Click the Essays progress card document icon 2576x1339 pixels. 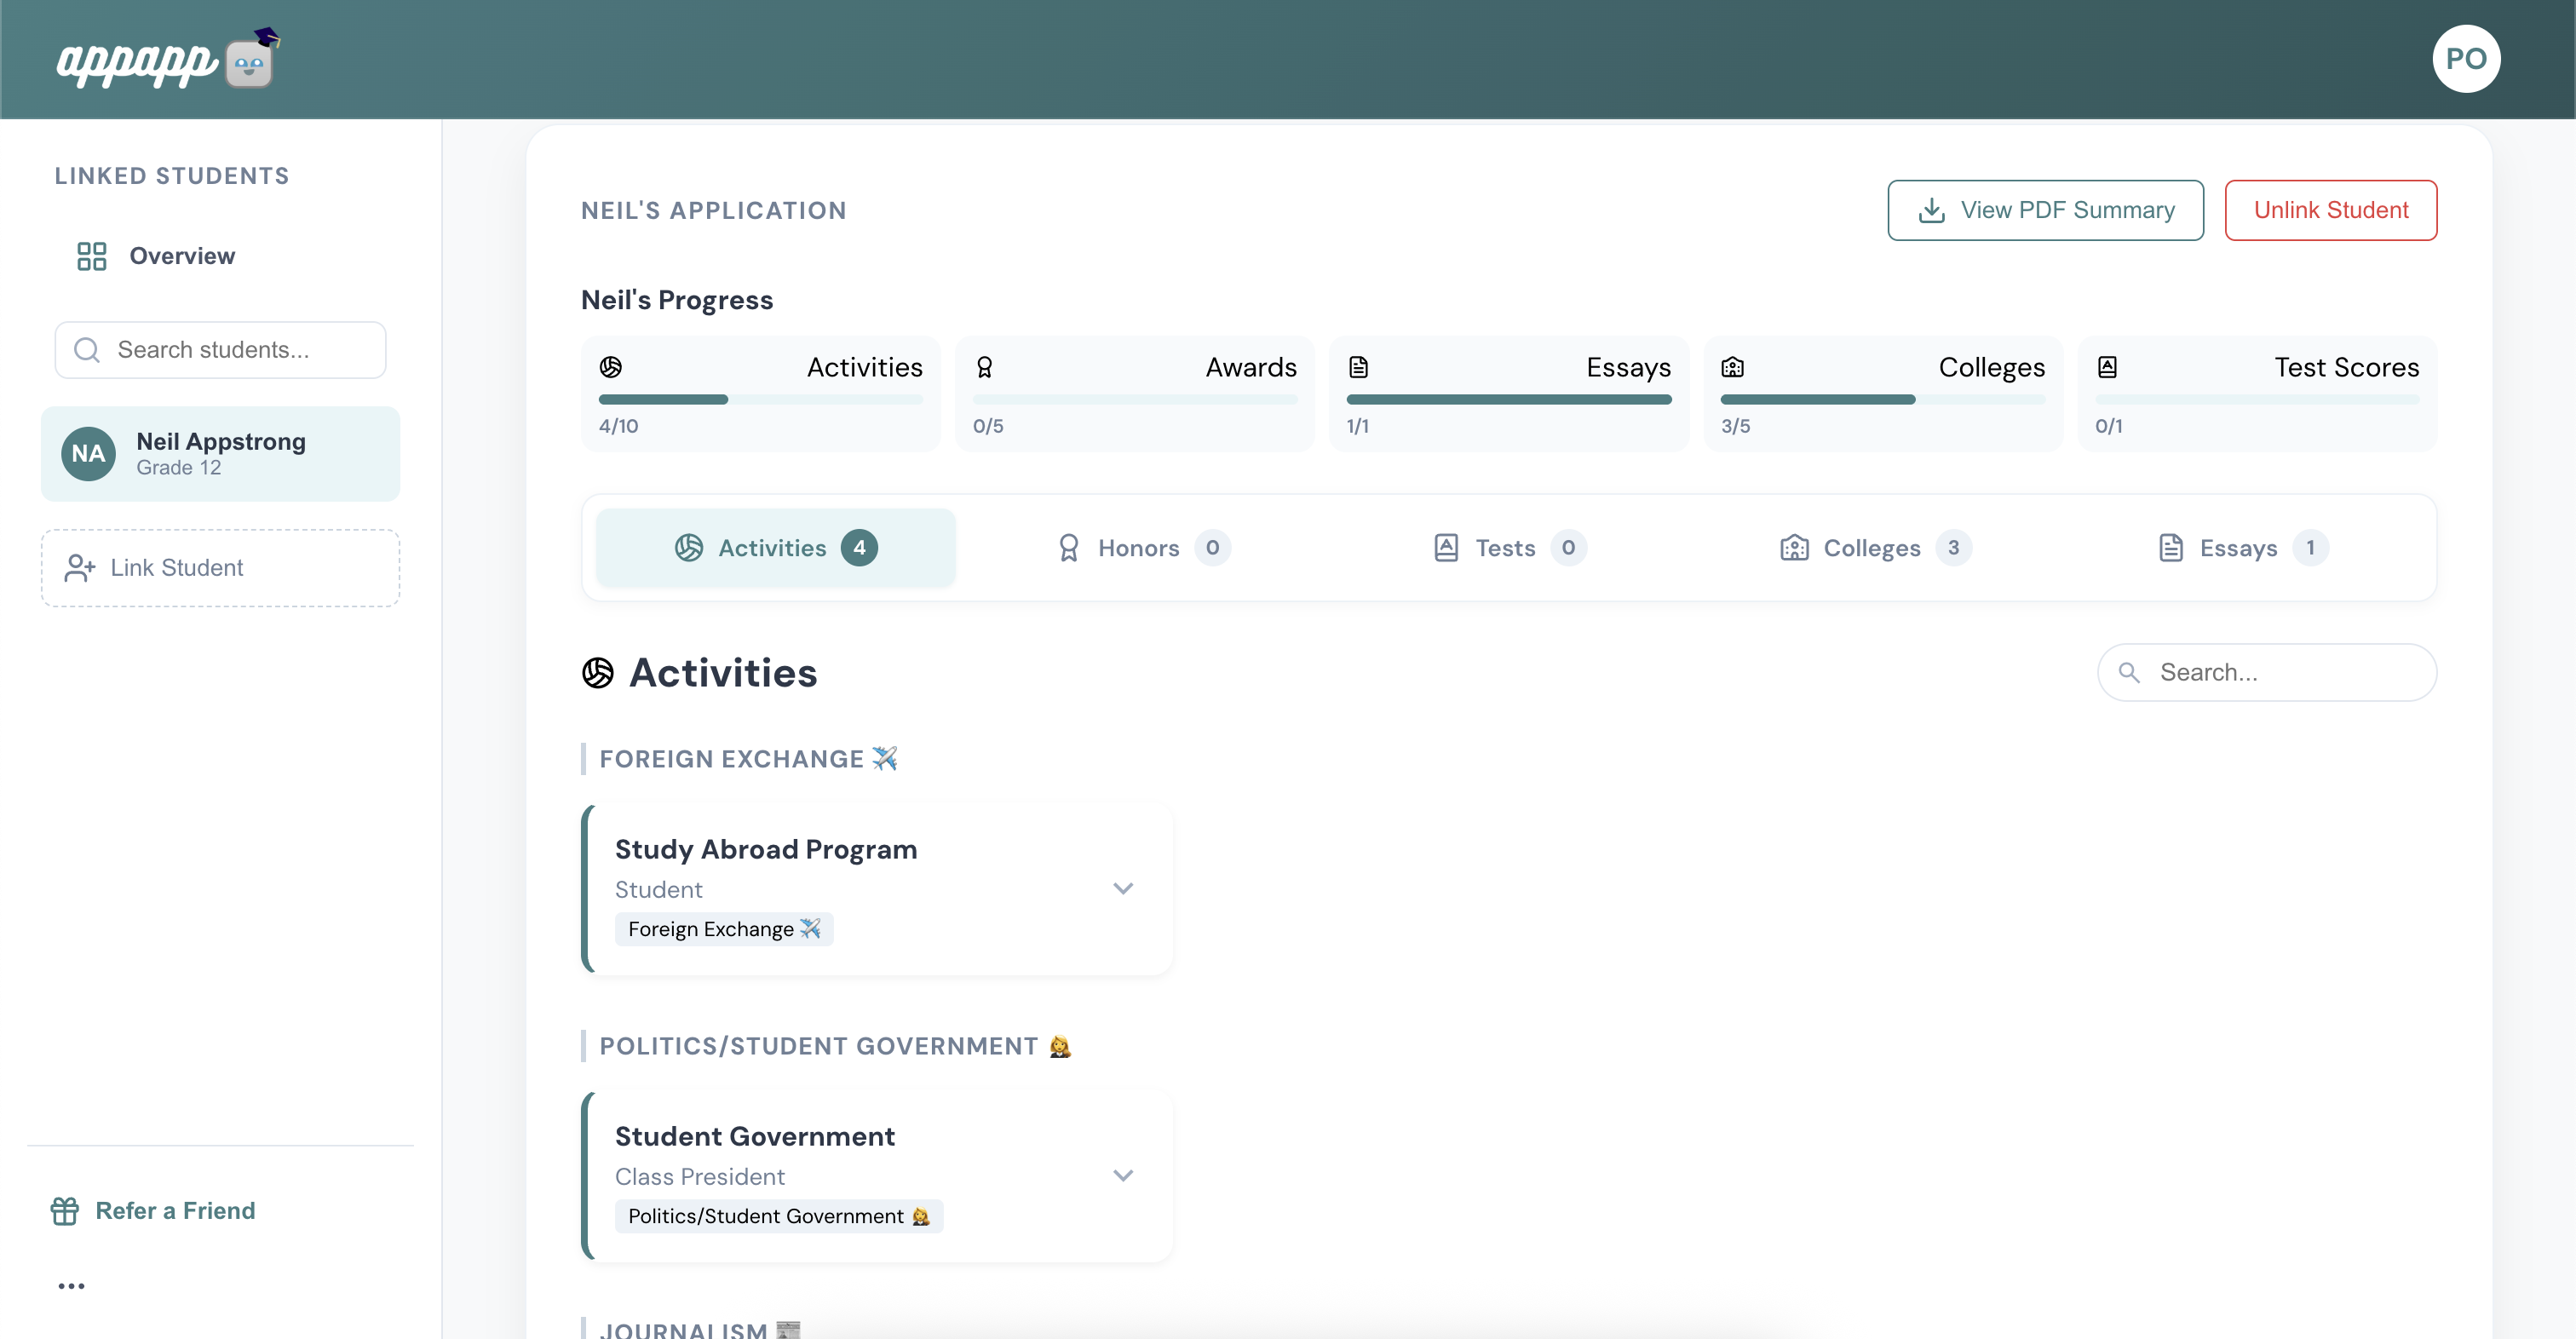[x=1358, y=367]
